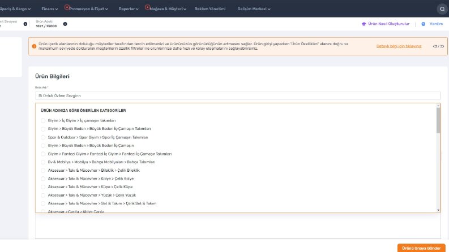Select Spor İç Çamaşırı Takımları category

43,137
